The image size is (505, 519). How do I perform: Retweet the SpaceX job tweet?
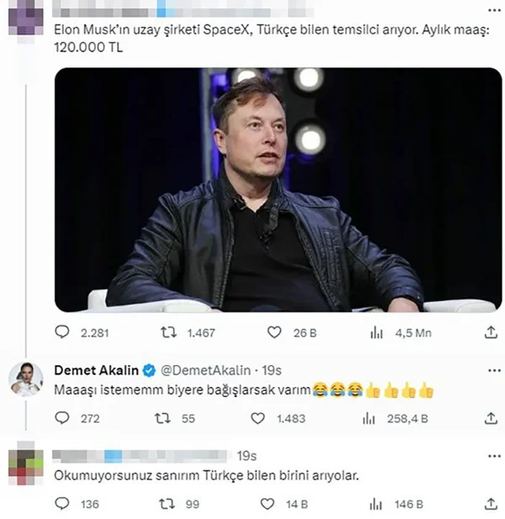168,332
